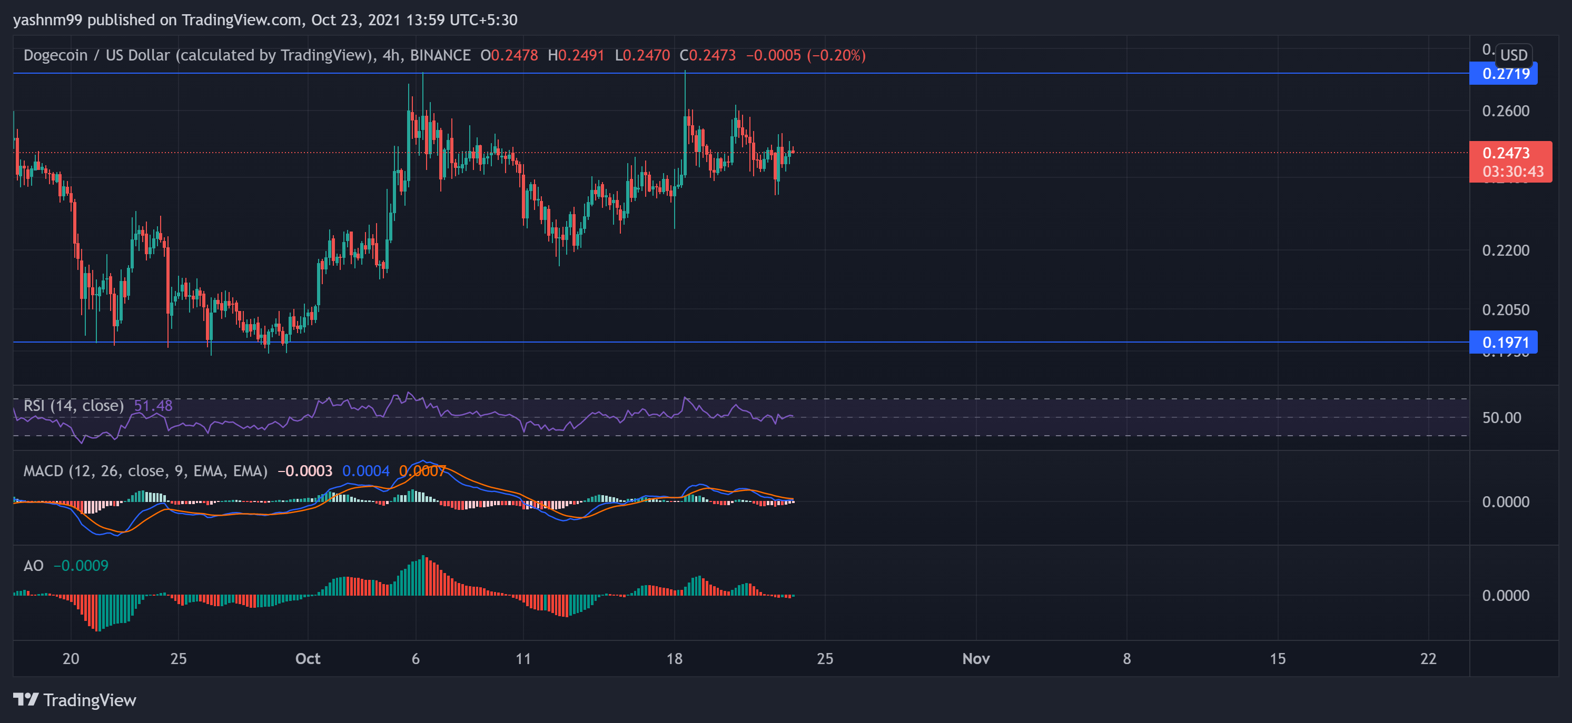Click the open price value O0.2478
1572x723 pixels.
coord(509,55)
